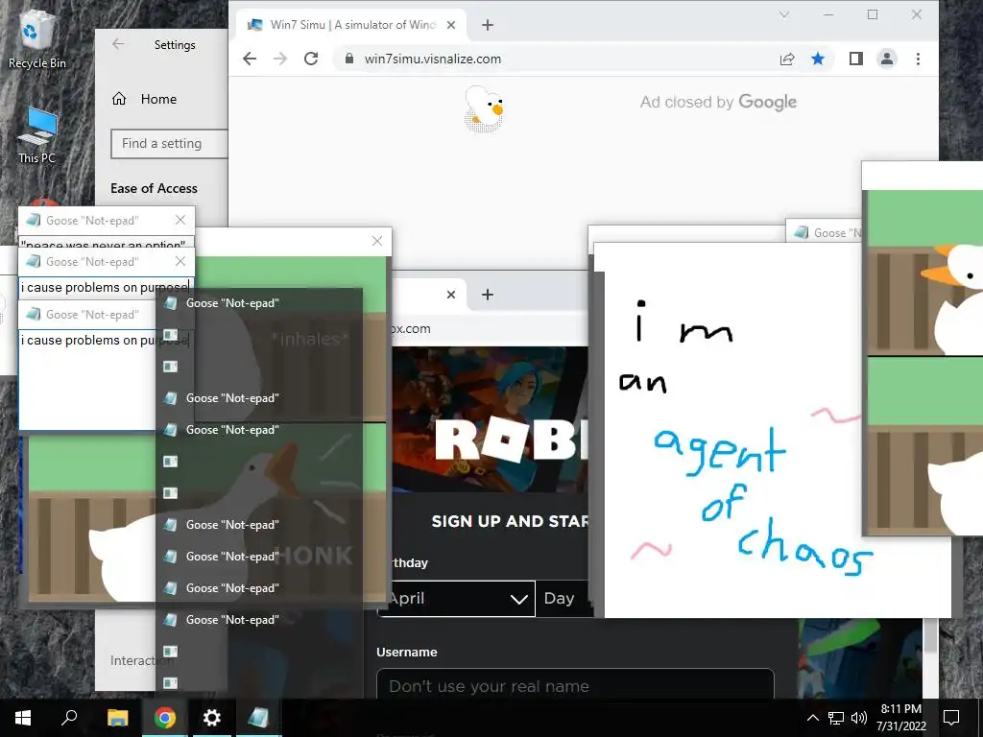Open the volume speaker tray icon
This screenshot has width=983, height=737.
click(859, 718)
